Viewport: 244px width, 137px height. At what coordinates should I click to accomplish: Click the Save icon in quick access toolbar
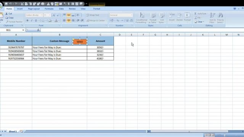[x=6, y=4]
